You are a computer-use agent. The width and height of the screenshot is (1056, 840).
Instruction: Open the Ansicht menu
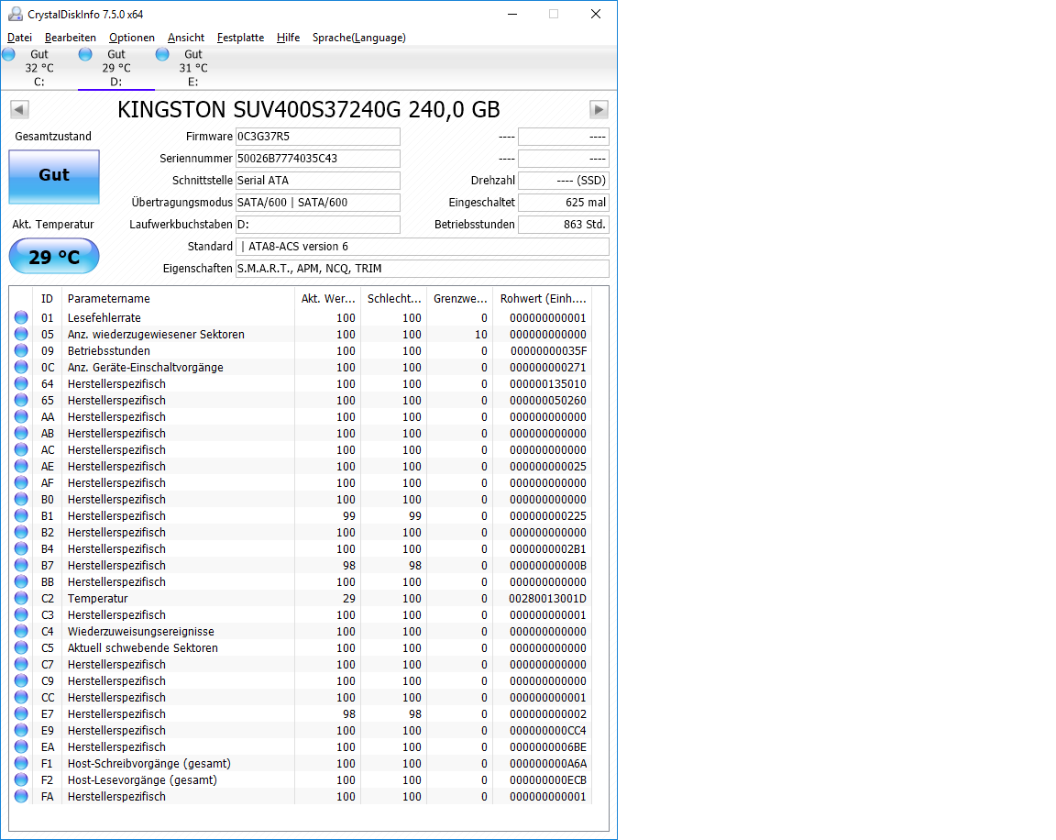click(x=186, y=38)
